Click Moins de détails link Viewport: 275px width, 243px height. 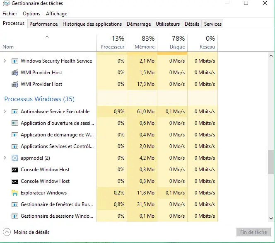[31, 232]
